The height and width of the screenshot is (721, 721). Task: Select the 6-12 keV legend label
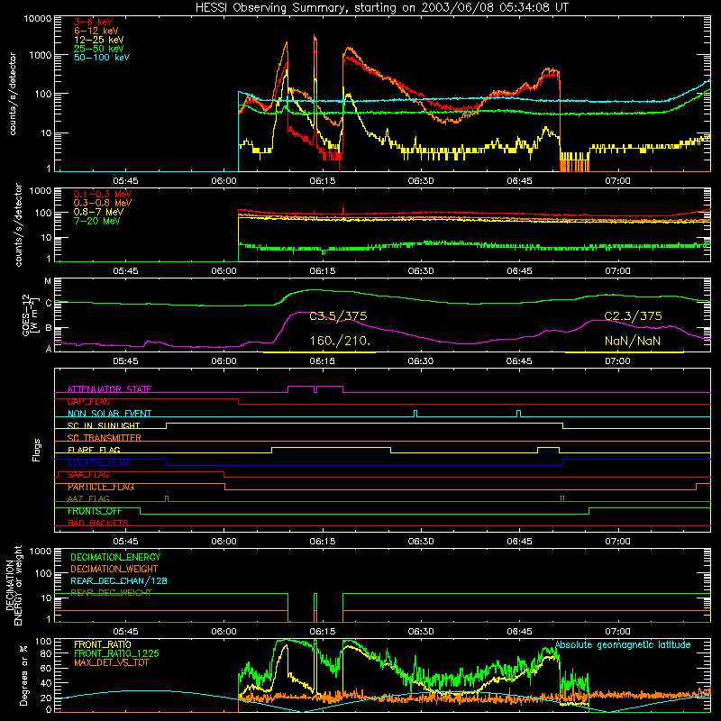(96, 31)
